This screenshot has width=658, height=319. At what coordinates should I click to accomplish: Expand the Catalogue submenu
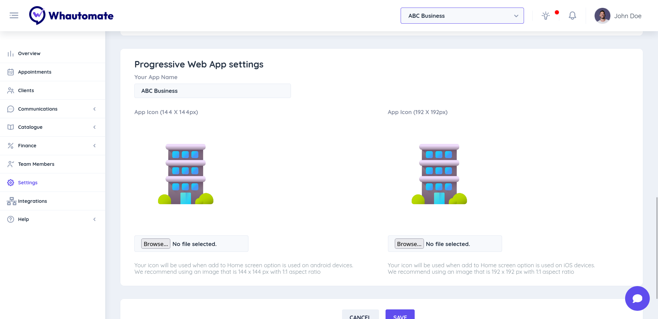coord(94,127)
